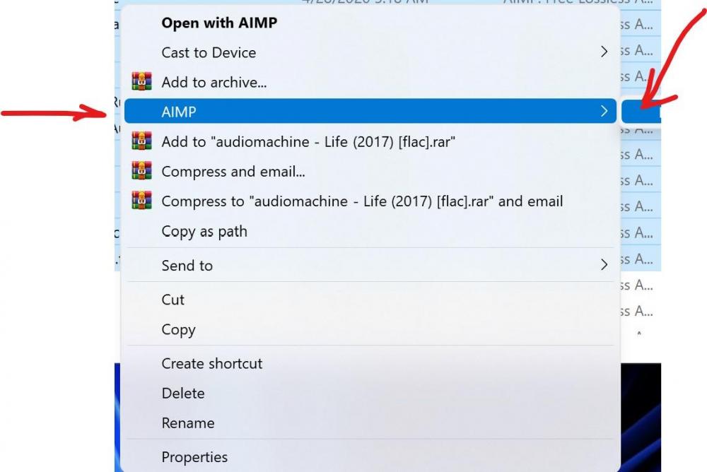This screenshot has height=472, width=707.
Task: Click the WinRAR icon beside the "audiomachine - Life" archive entry
Action: tap(142, 141)
